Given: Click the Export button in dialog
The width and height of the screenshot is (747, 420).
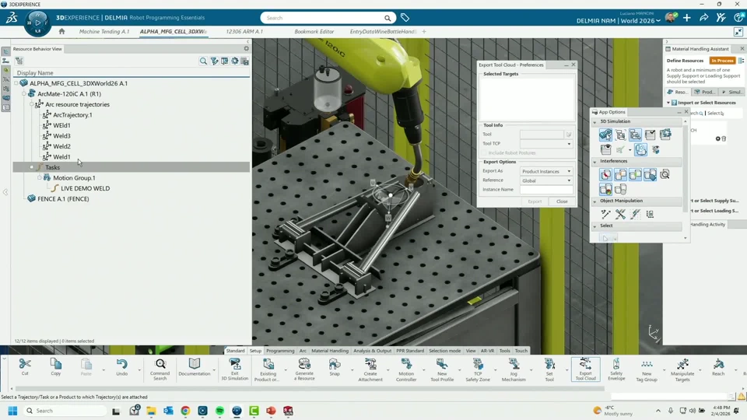Looking at the screenshot, I should coord(535,201).
